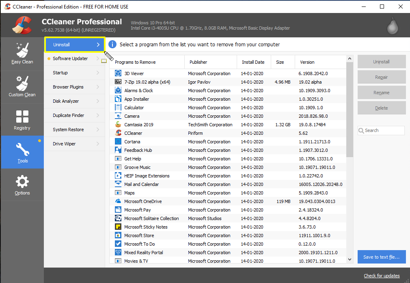Click the search magnifier icon
The width and height of the screenshot is (410, 283).
coord(362,130)
